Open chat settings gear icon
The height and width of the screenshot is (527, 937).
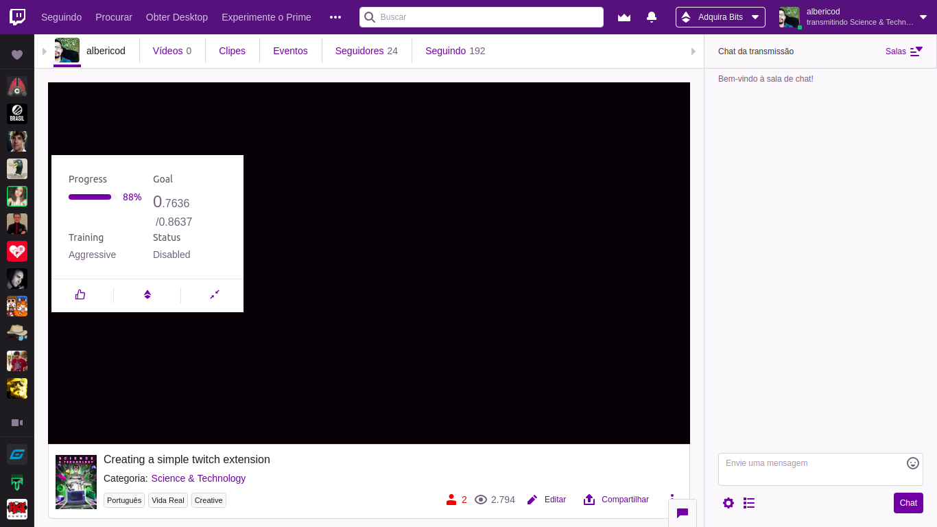(x=728, y=503)
